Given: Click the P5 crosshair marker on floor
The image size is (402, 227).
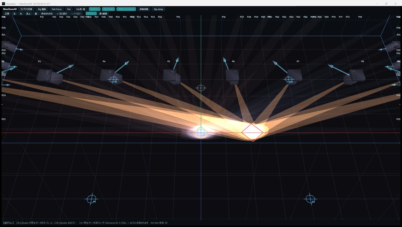Looking at the screenshot, I should point(310,199).
